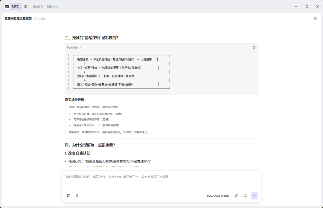
Task: Toggle the sidebar panel icon
Action: coord(26,7)
